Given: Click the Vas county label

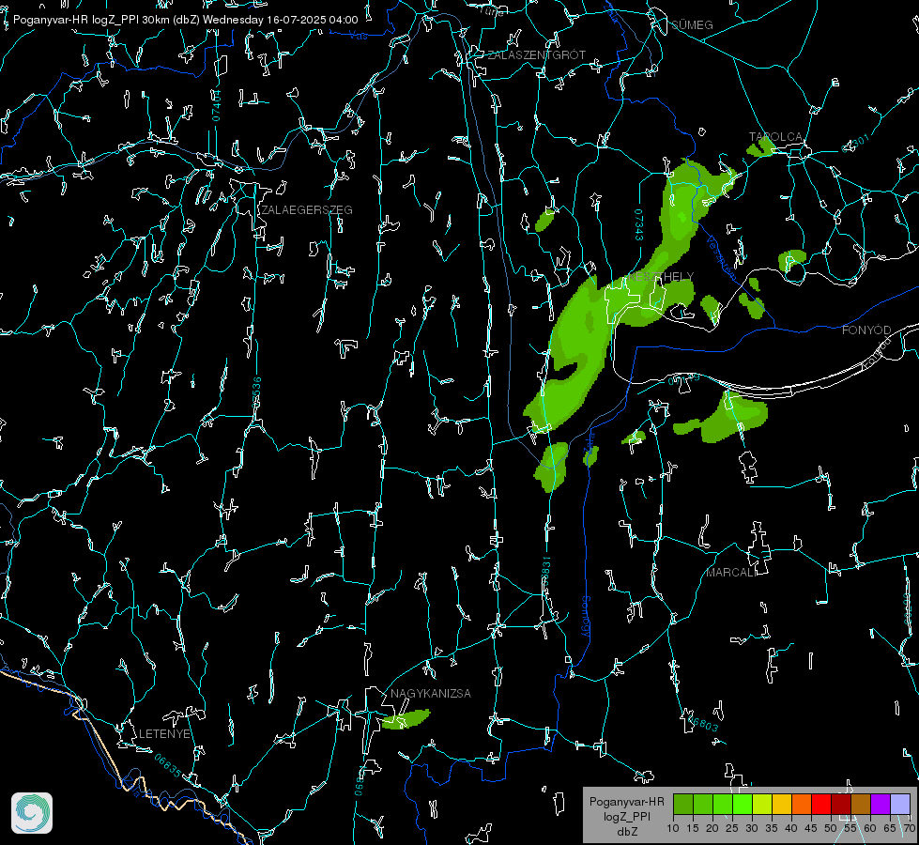Looking at the screenshot, I should [358, 36].
